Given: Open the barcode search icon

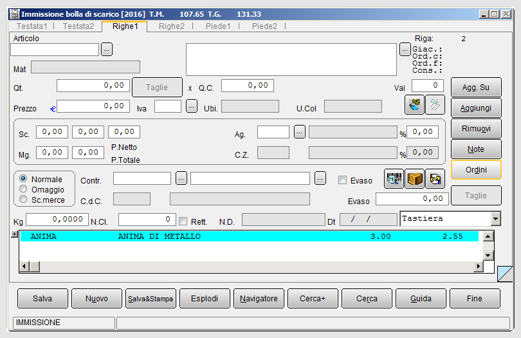Looking at the screenshot, I should pyautogui.click(x=394, y=179).
